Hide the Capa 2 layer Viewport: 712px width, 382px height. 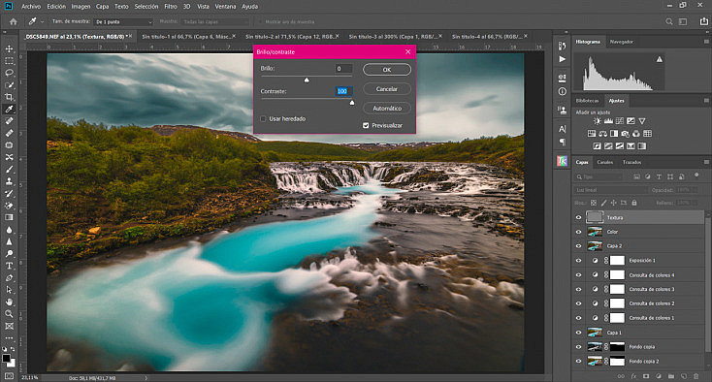pos(578,246)
